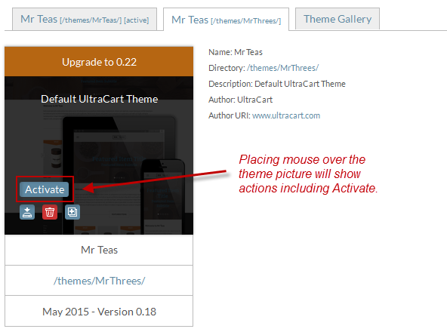Click /themes/MrThrees/ link under theme card
447x332 pixels.
click(99, 281)
